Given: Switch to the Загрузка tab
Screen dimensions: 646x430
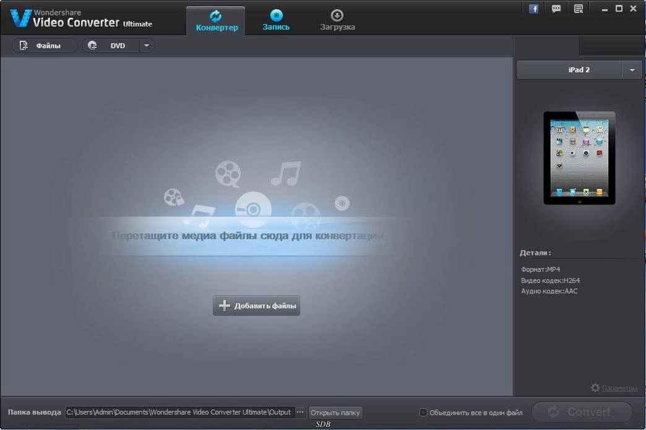Looking at the screenshot, I should pyautogui.click(x=337, y=20).
